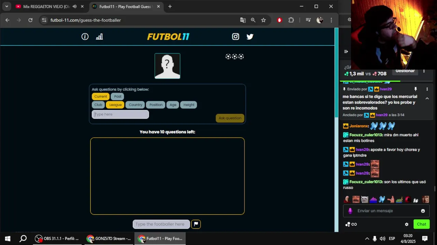Viewport: 437px width, 245px height.
Task: Open the Chrome three-dot menu
Action: coord(331,20)
